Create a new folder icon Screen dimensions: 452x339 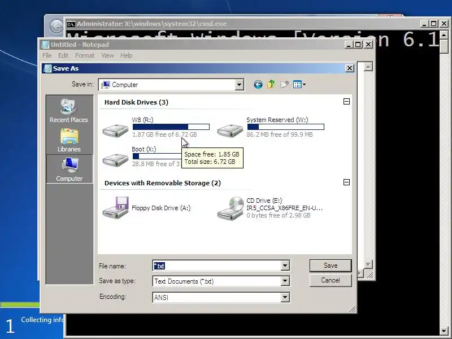284,84
